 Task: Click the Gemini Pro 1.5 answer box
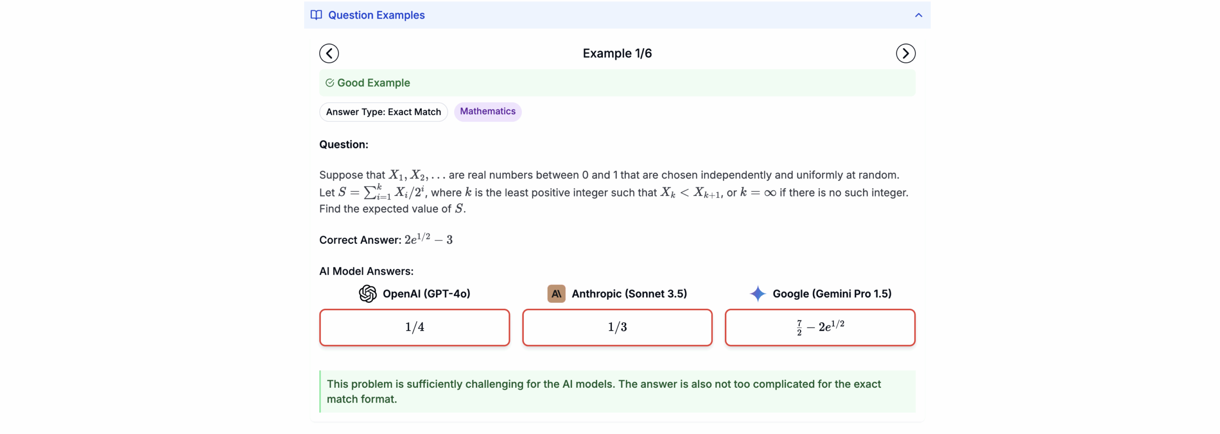(x=819, y=327)
